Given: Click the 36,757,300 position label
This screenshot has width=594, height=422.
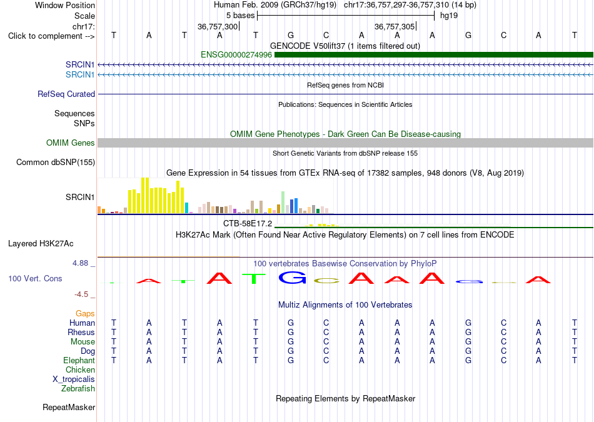Looking at the screenshot, I should click(x=218, y=26).
